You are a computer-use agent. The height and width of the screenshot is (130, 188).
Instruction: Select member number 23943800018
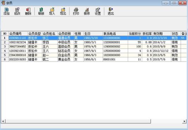(x=18, y=55)
